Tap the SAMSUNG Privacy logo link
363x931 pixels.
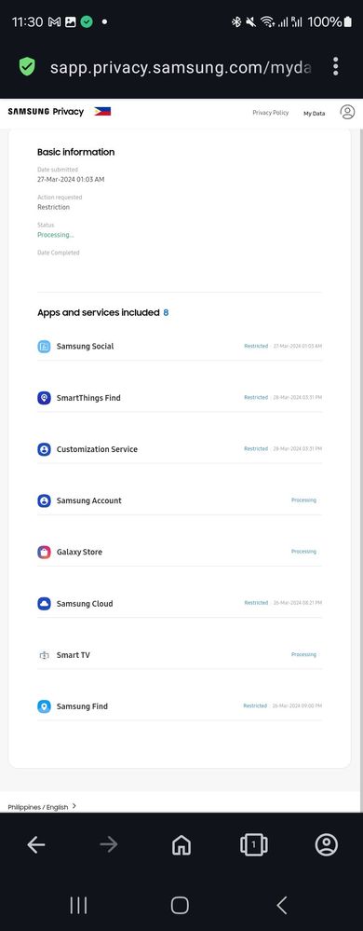pos(46,112)
